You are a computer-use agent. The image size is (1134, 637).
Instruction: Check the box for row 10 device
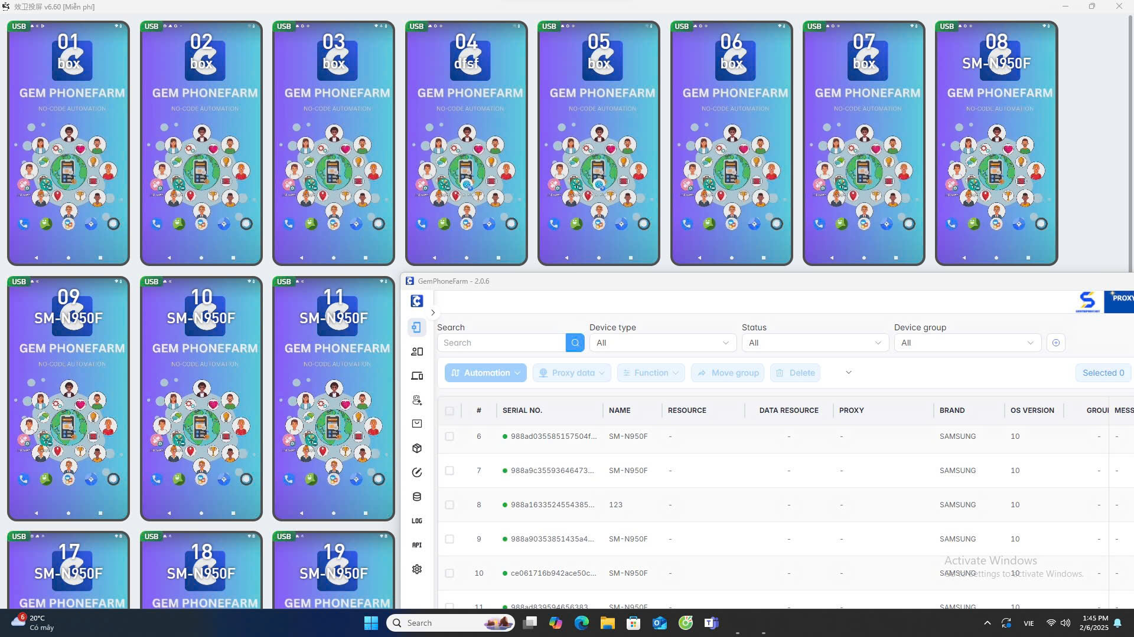click(449, 573)
